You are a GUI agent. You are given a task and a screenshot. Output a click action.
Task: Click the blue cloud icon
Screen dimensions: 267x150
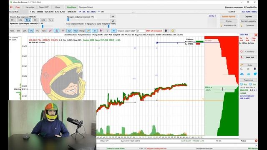pyautogui.click(x=242, y=74)
